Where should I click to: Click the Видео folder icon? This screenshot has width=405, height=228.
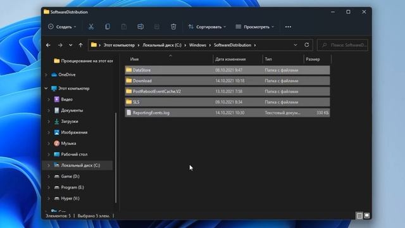tap(56, 99)
